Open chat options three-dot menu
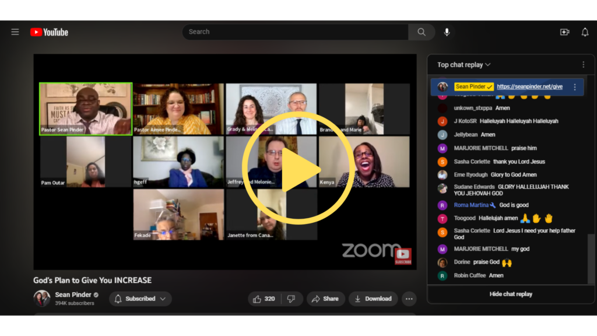 pyautogui.click(x=583, y=65)
